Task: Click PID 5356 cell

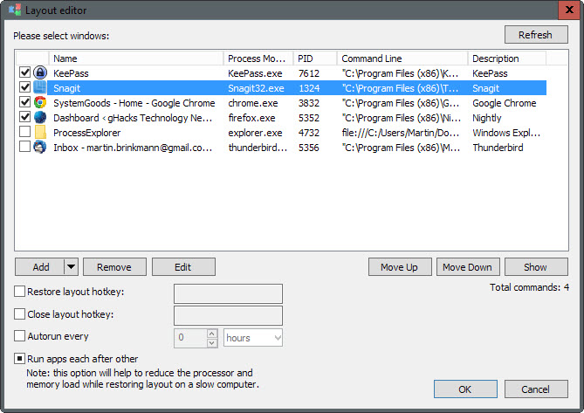Action: point(309,148)
